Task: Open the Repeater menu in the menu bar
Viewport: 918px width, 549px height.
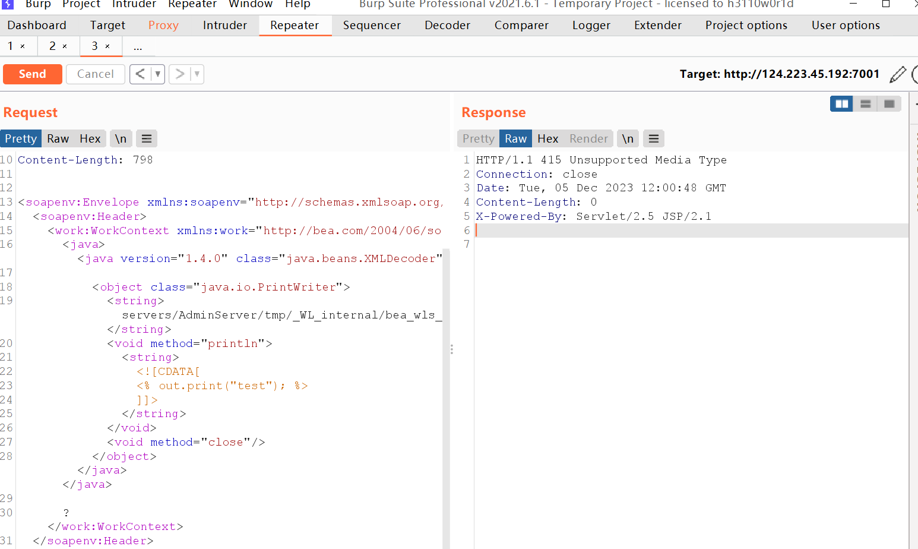Action: 192,4
